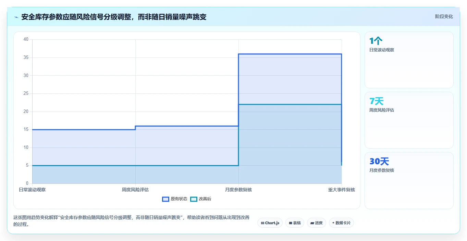Click the 进度 tag pill
Viewport: 467px width, 241px height.
(x=317, y=223)
